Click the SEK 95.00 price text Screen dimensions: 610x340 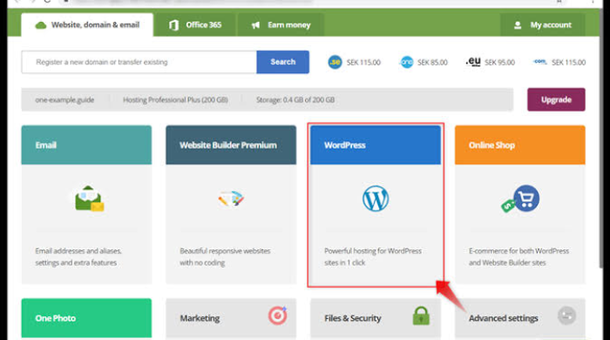click(x=499, y=62)
